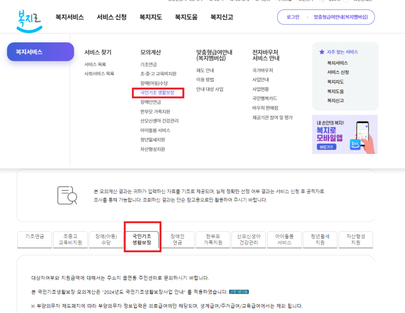Open 복지지도 top menu
405x313 pixels.
150,17
